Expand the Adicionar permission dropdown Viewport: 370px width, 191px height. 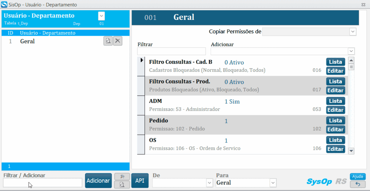[351, 51]
